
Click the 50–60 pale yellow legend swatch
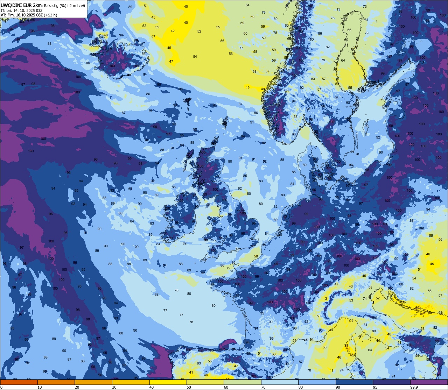[x=205, y=382]
